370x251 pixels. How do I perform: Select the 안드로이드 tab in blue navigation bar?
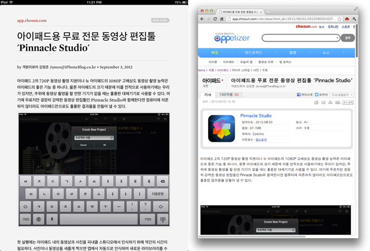(x=253, y=53)
